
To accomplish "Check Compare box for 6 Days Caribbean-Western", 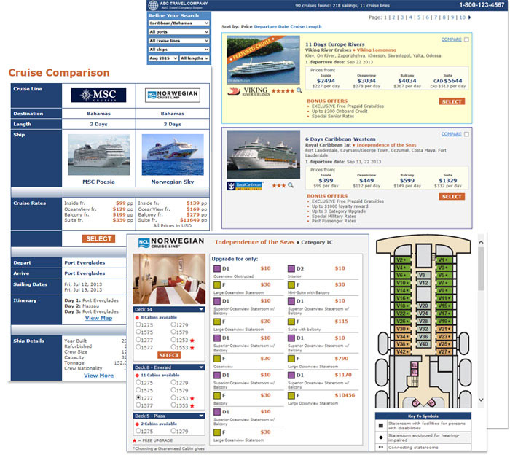I will point(466,134).
